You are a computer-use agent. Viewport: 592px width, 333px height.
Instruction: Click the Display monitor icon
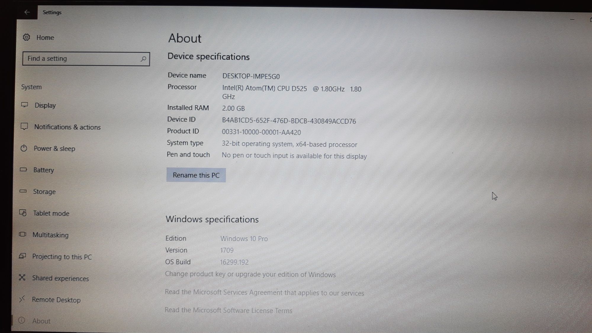point(25,105)
